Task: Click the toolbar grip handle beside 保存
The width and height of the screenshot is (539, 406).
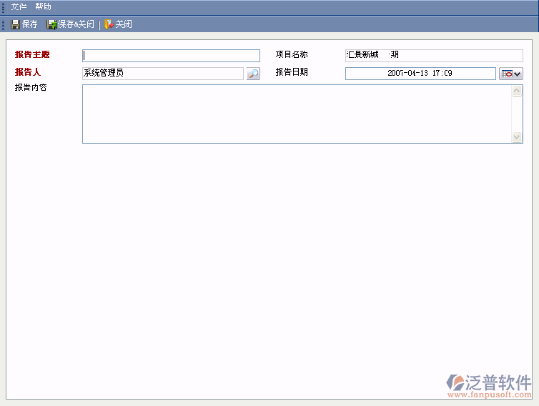Action: point(4,24)
